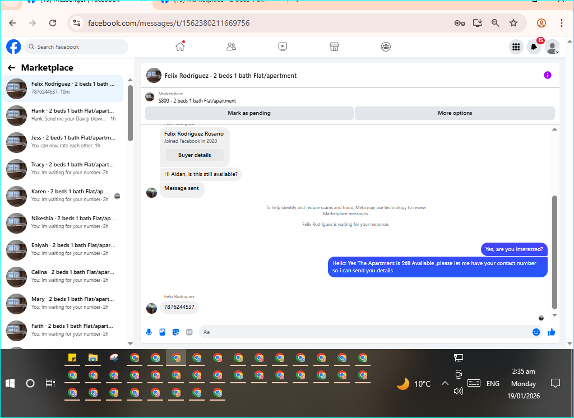The width and height of the screenshot is (574, 418).
Task: Click the 'Yes, are you interested?' message bubble
Action: click(514, 249)
